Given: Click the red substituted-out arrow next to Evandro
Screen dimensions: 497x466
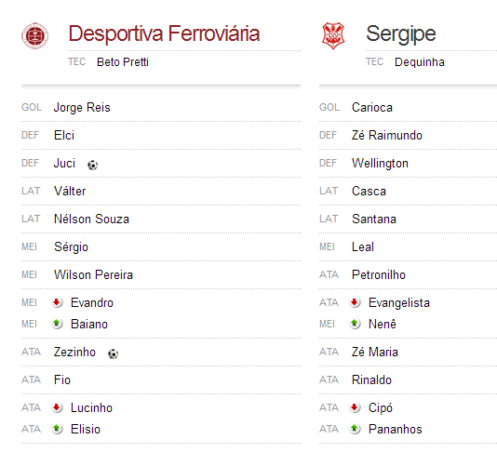Looking at the screenshot, I should (x=57, y=302).
